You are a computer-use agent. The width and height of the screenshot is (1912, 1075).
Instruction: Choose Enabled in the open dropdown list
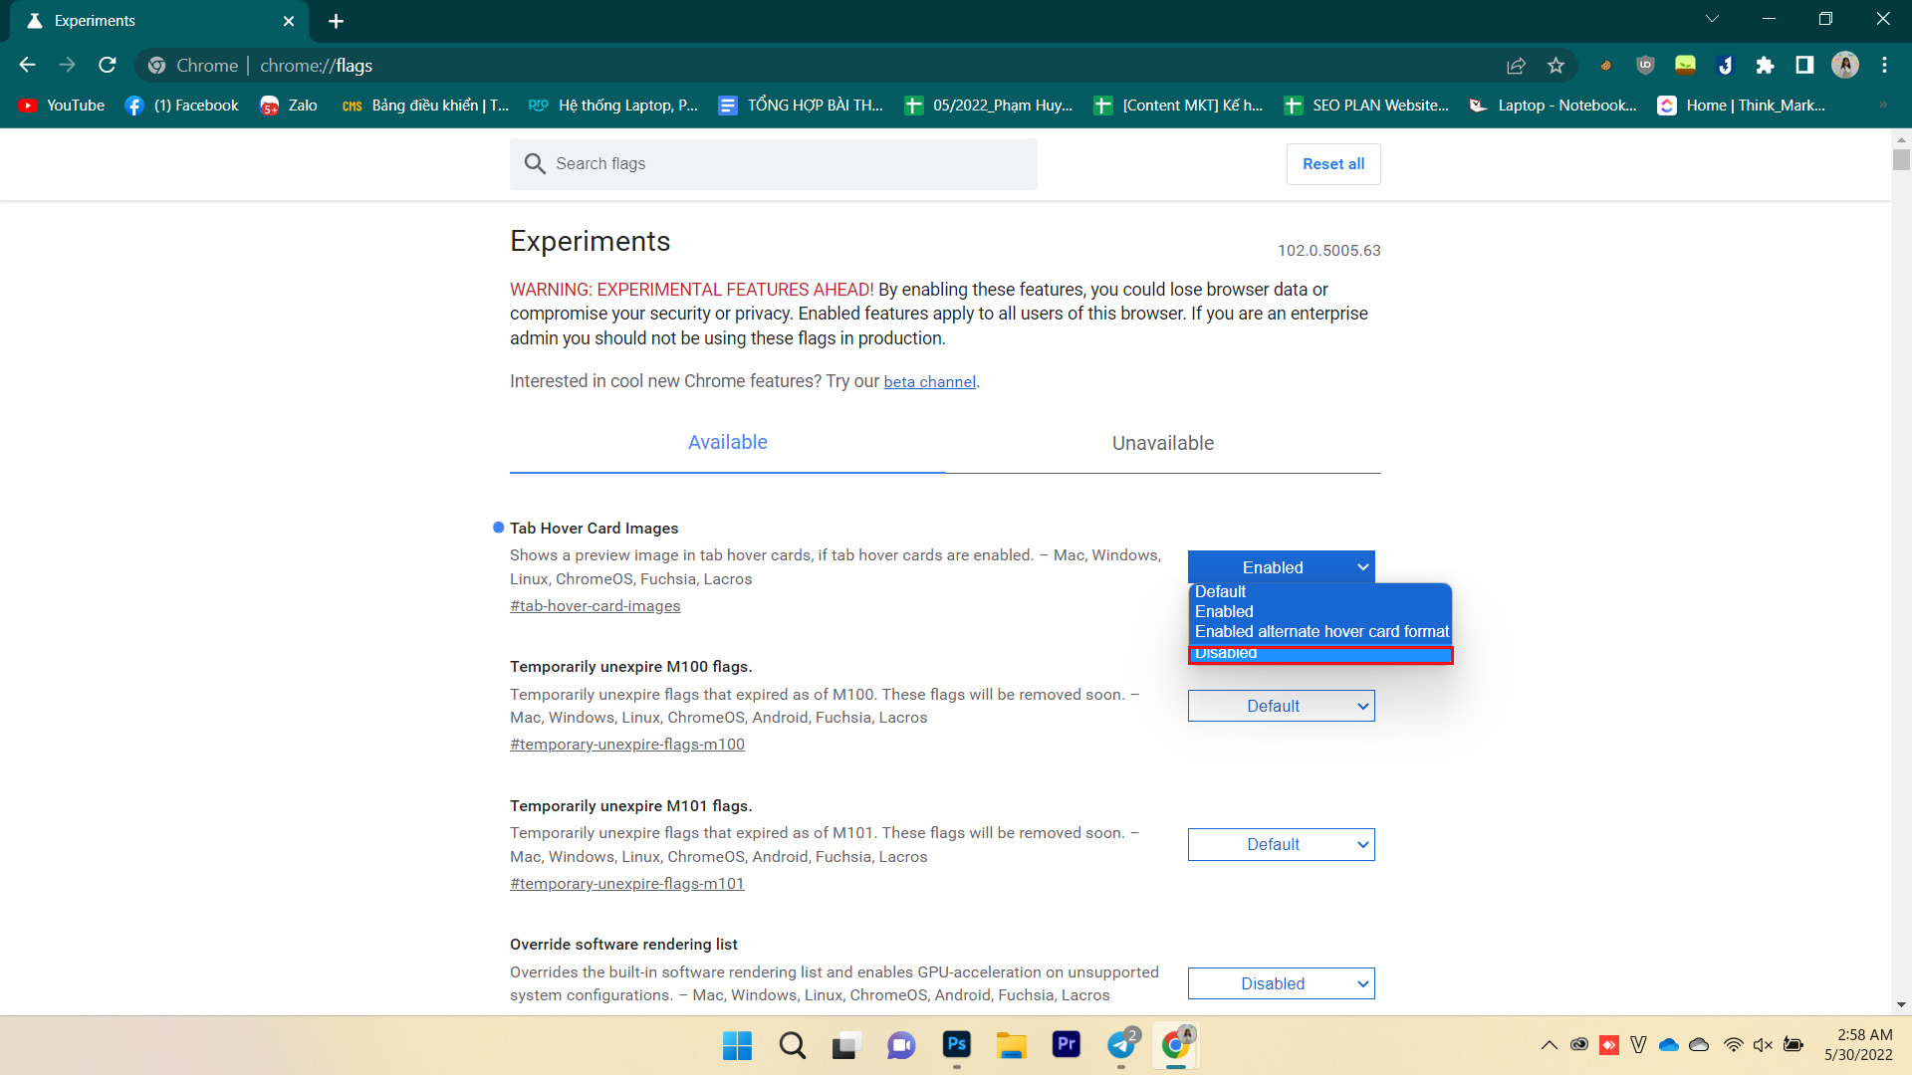1320,612
